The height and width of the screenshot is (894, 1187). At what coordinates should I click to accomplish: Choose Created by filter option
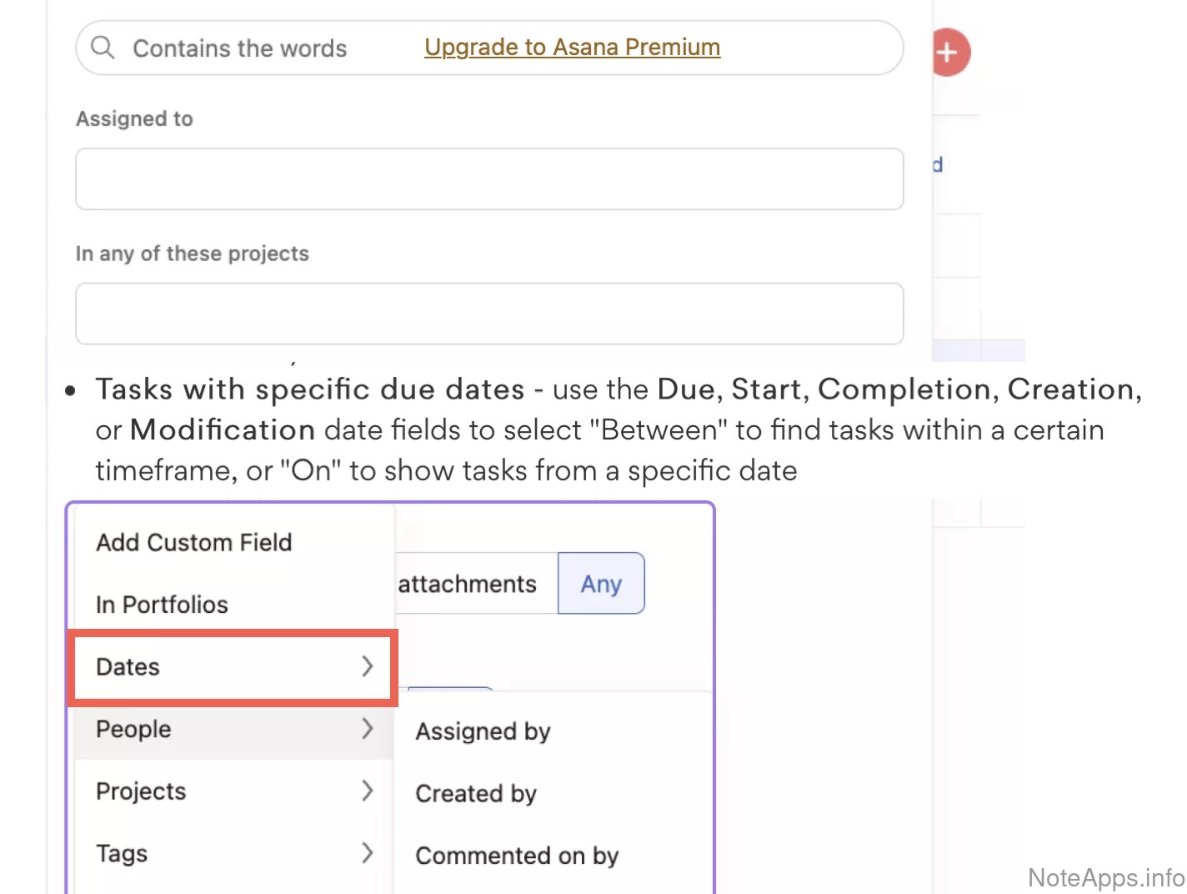tap(476, 794)
